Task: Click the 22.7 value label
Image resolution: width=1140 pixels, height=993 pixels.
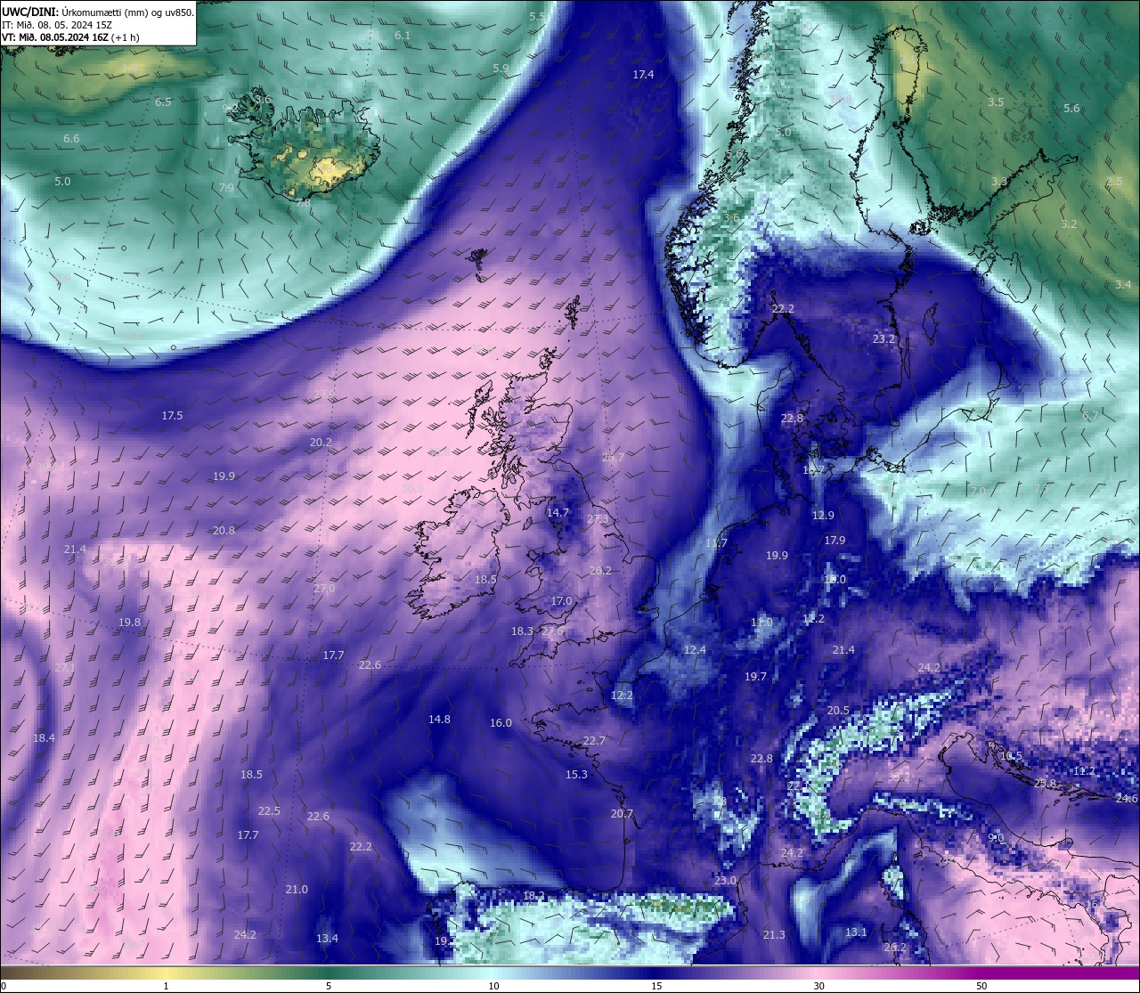Action: 594,741
